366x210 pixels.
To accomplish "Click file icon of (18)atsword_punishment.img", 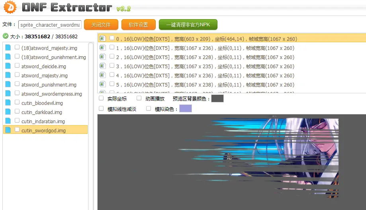I will click(8, 57).
